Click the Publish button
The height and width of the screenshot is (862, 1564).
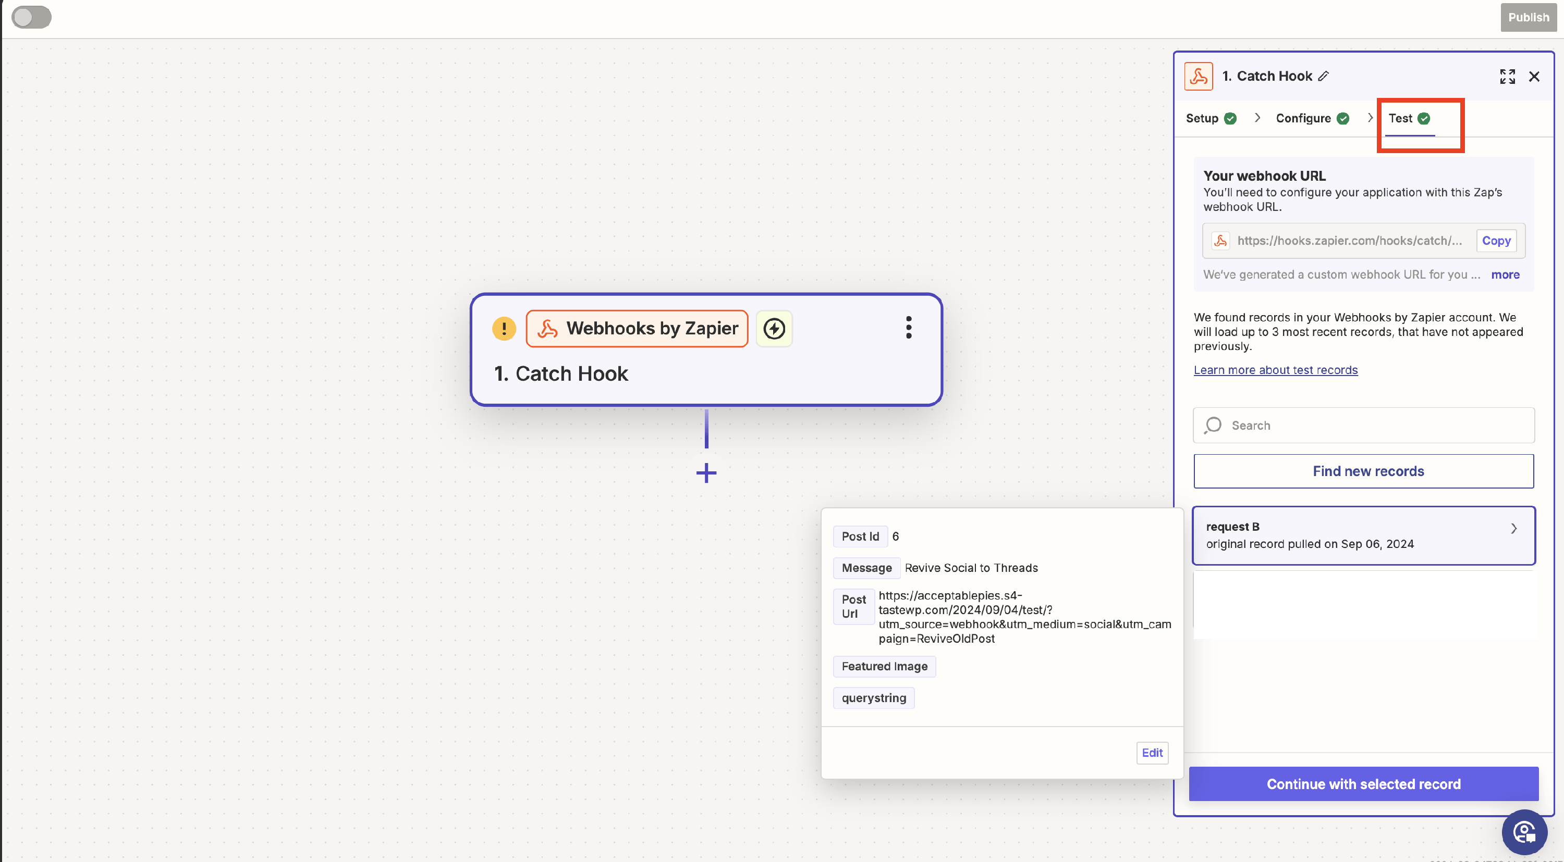click(1528, 17)
